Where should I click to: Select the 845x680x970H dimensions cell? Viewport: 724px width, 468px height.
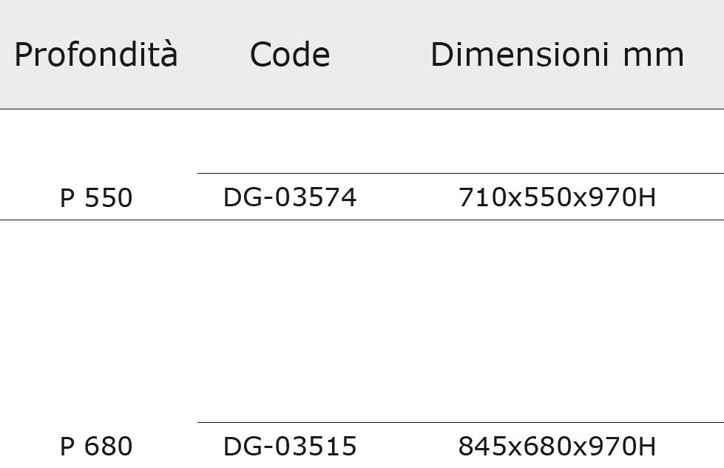[558, 447]
